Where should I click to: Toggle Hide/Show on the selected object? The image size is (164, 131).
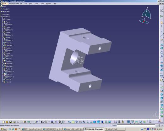click(x=106, y=122)
